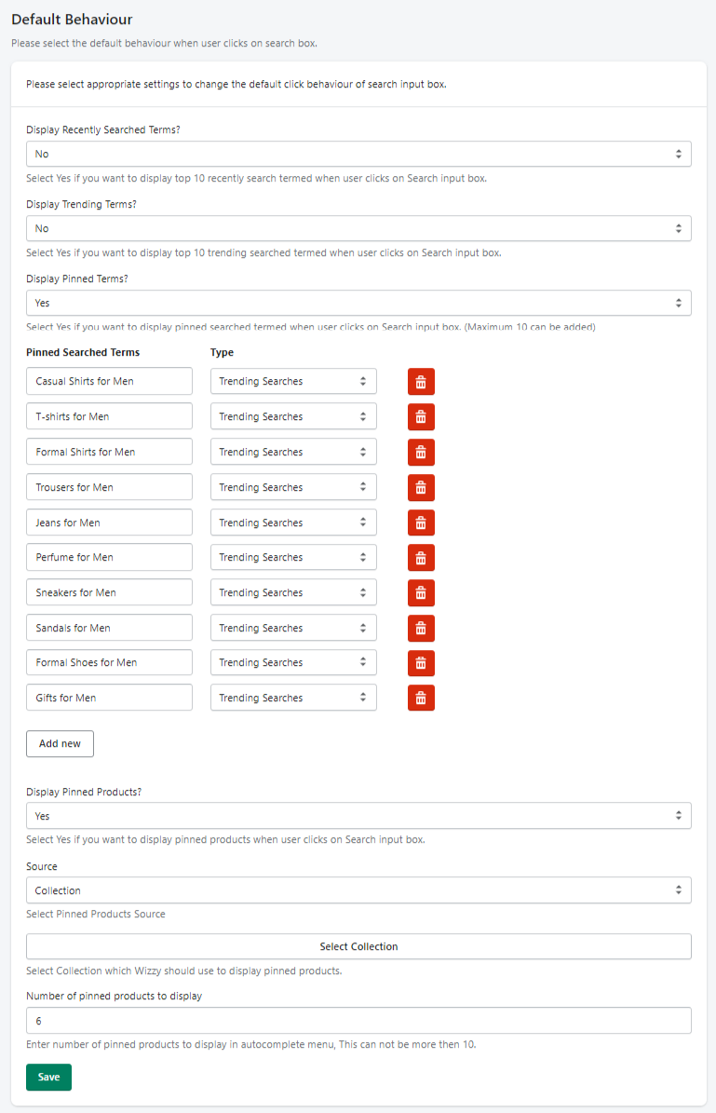Click the Select Collection button

pos(358,946)
